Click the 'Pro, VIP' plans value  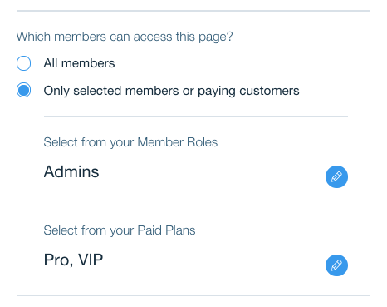[x=73, y=260]
